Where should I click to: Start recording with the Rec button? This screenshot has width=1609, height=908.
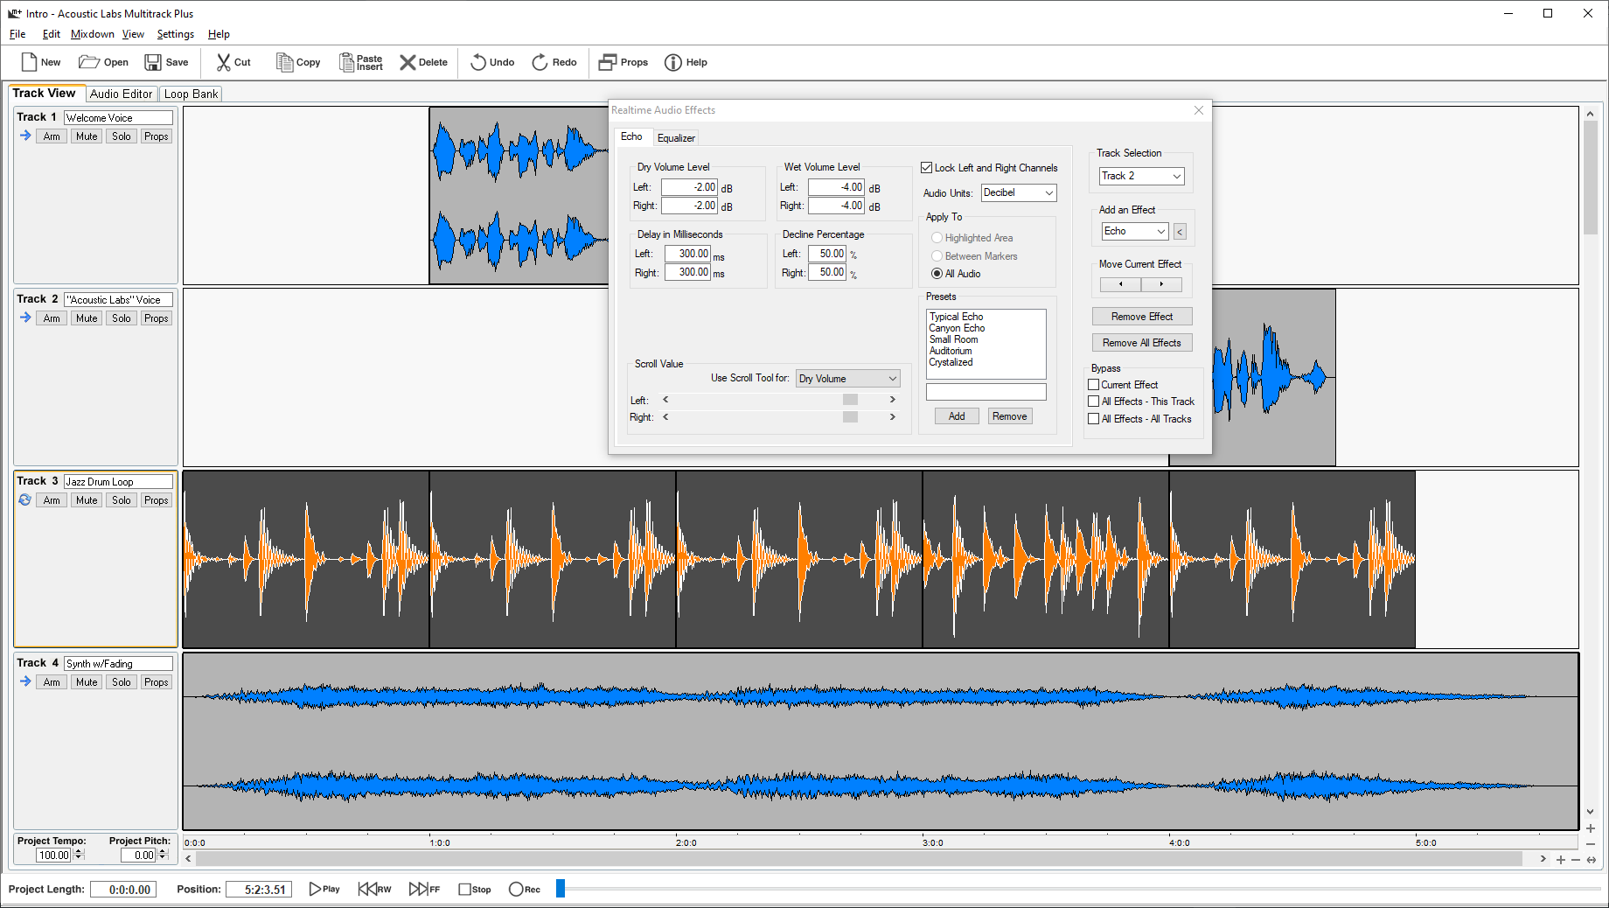(x=516, y=889)
